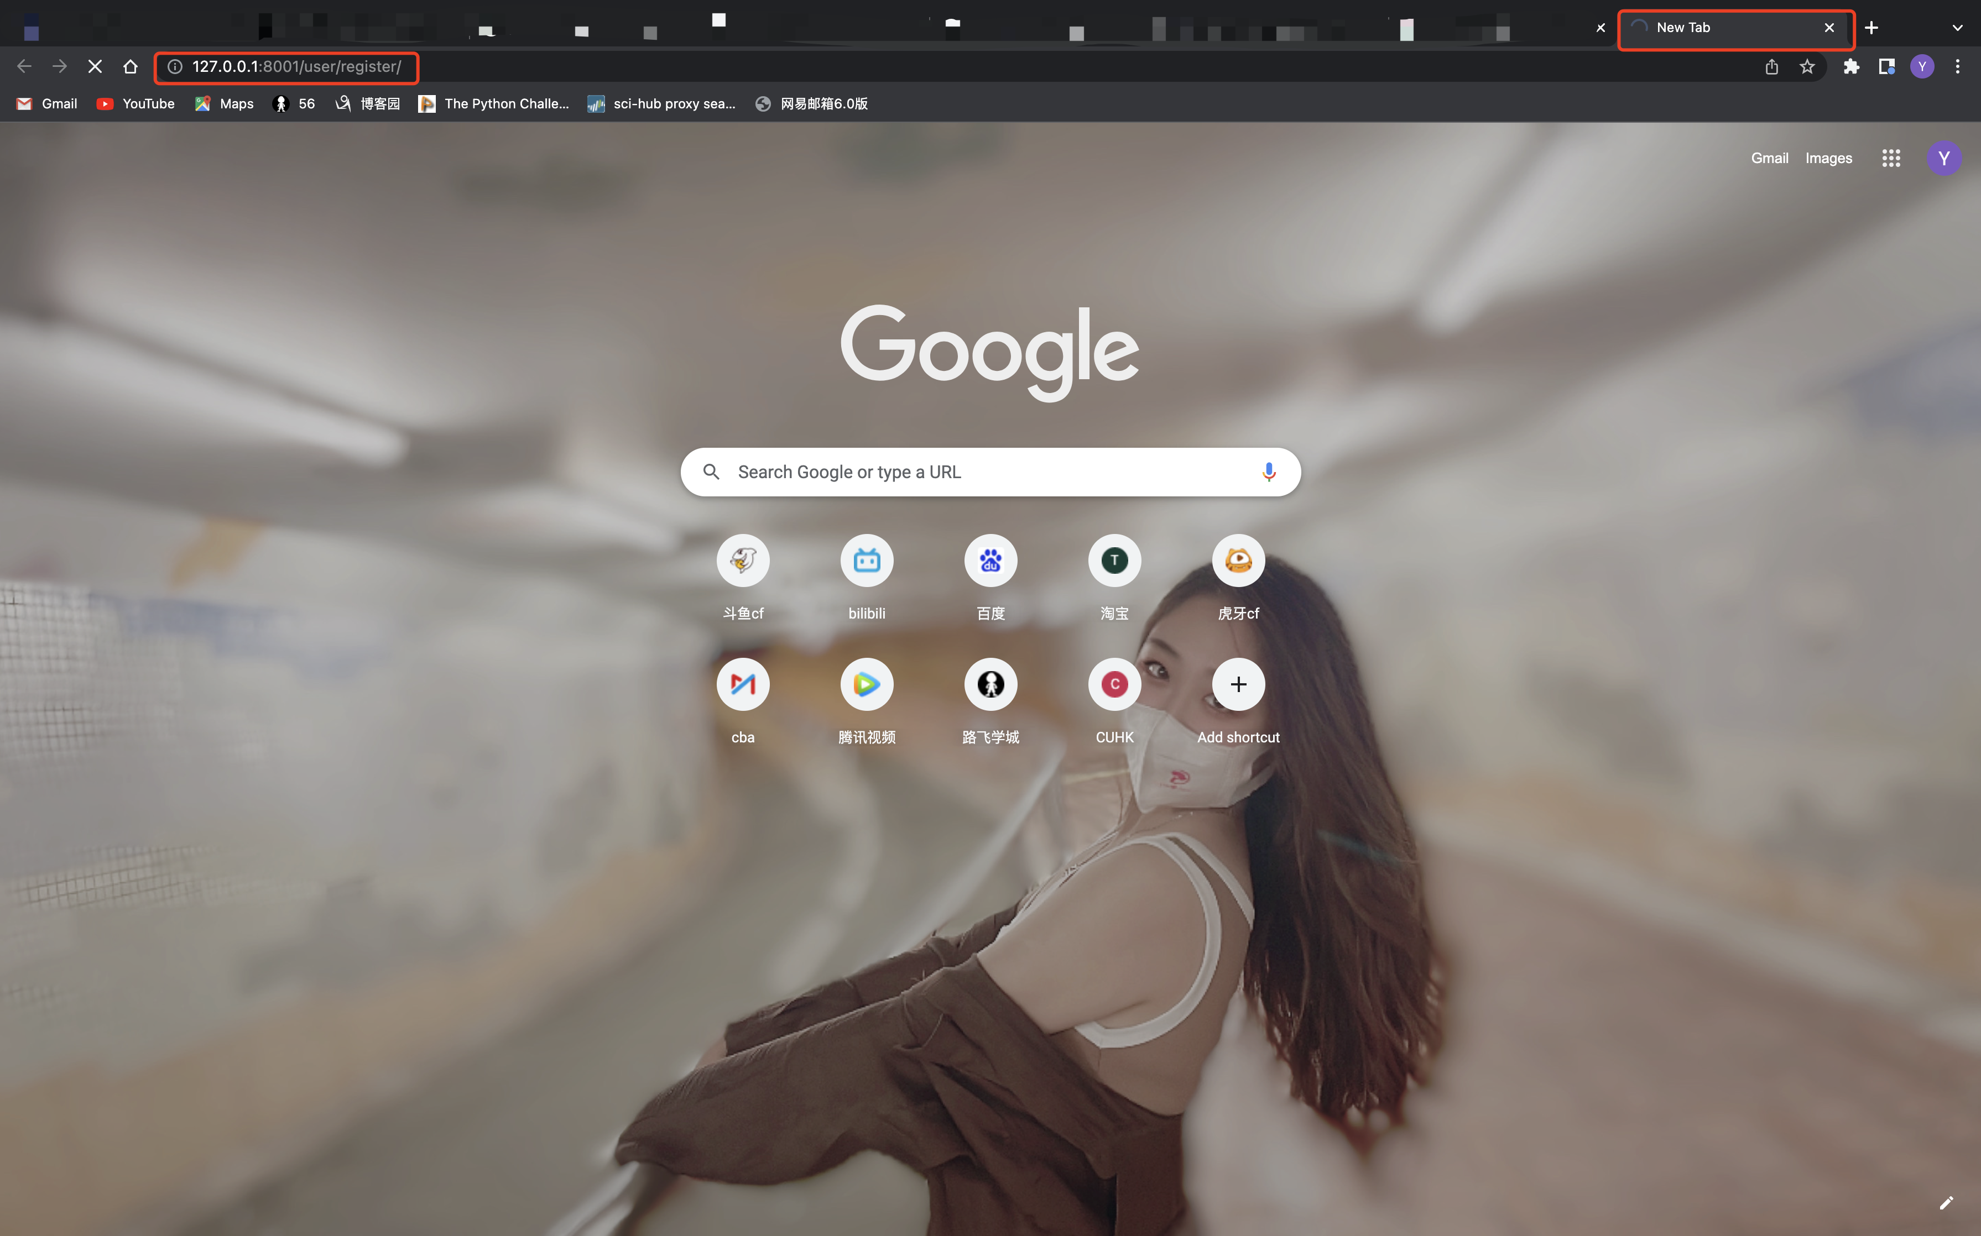Open the 博客园 bookmark

point(368,104)
